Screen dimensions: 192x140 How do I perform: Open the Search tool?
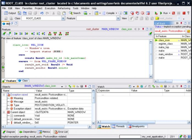(75, 13)
